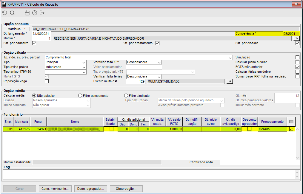
Task: Close the Cálculo de Rescisão window
Action: pyautogui.click(x=296, y=4)
